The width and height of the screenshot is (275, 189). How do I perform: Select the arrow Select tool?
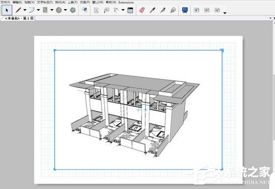pos(7,10)
